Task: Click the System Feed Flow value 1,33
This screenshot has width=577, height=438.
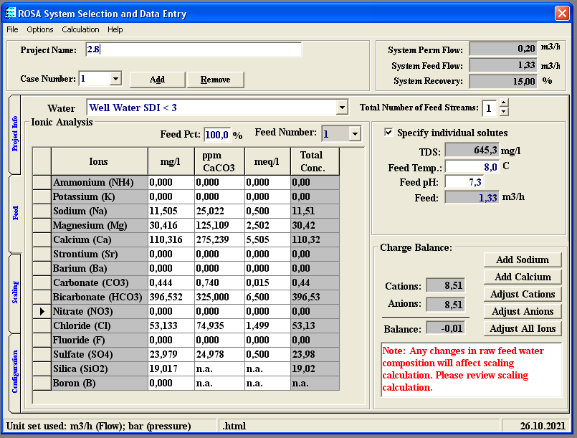Action: pyautogui.click(x=503, y=65)
